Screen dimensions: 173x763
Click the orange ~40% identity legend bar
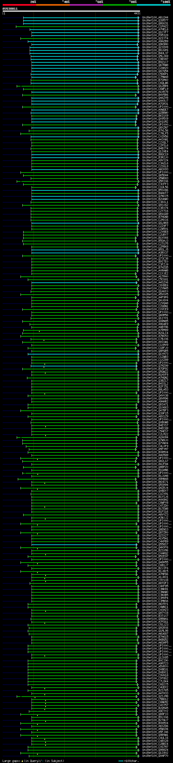53,5
